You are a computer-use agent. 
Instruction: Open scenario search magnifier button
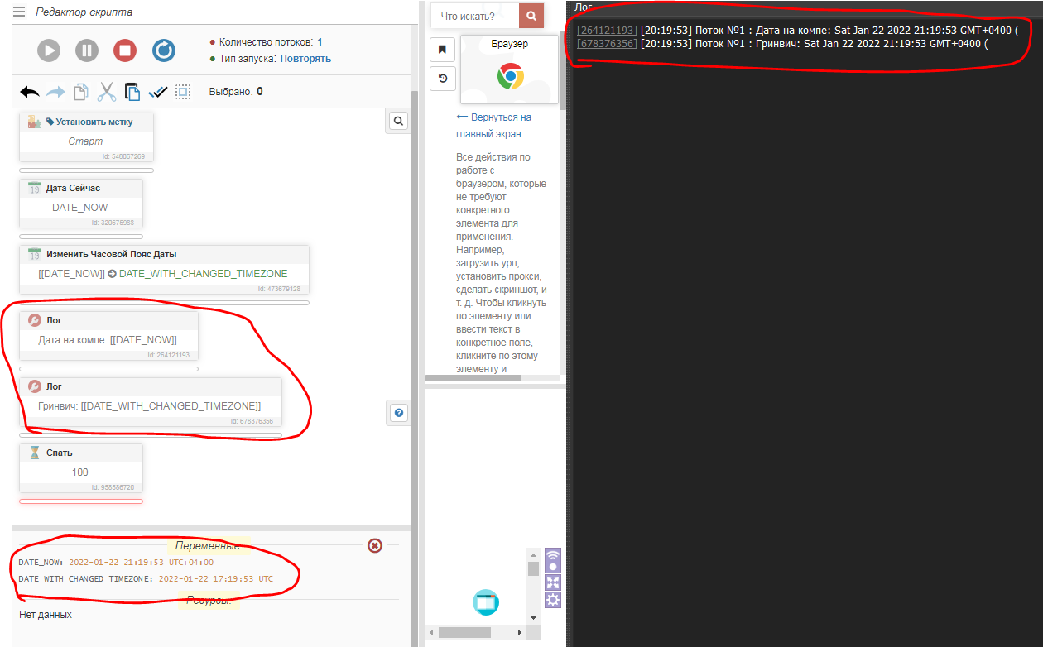point(399,122)
